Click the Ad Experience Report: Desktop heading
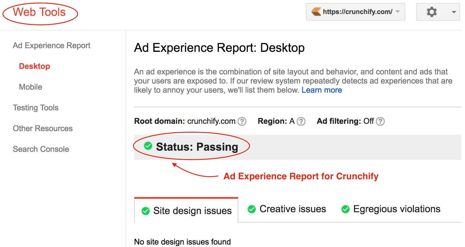This screenshot has width=465, height=247. pyautogui.click(x=219, y=48)
